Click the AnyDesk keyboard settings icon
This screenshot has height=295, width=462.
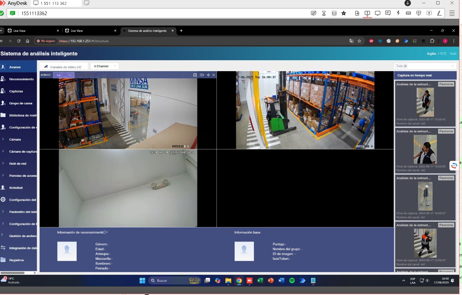408,13
